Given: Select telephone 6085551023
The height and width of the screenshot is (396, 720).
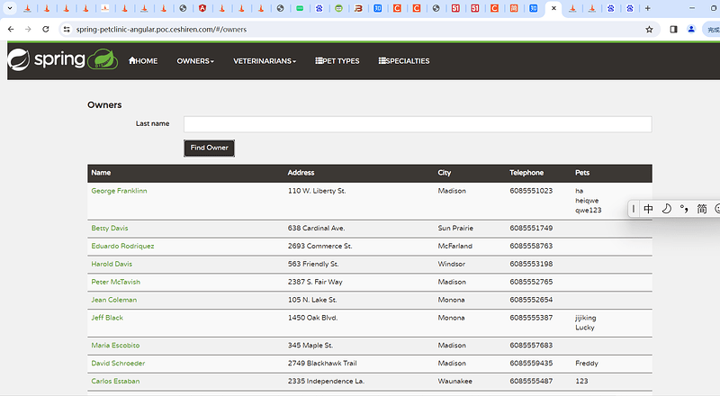Looking at the screenshot, I should click(x=531, y=191).
